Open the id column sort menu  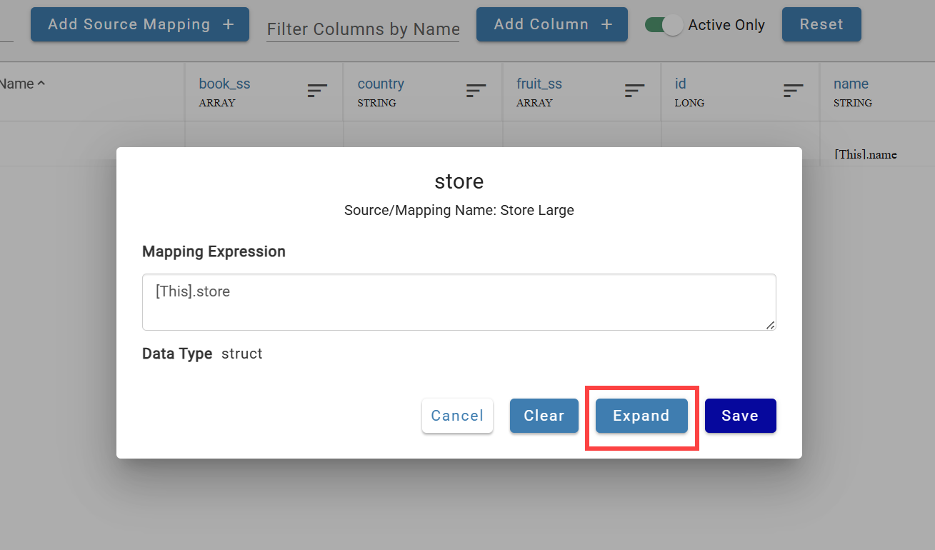(793, 91)
